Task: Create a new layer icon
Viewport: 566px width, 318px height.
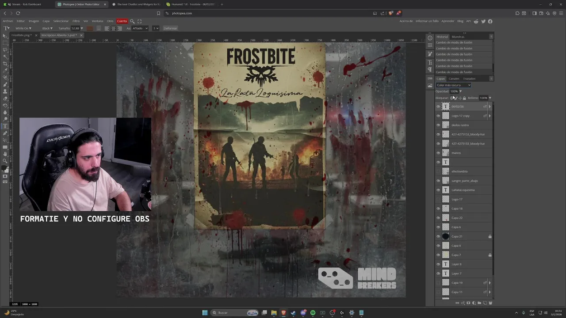Action: 485,303
